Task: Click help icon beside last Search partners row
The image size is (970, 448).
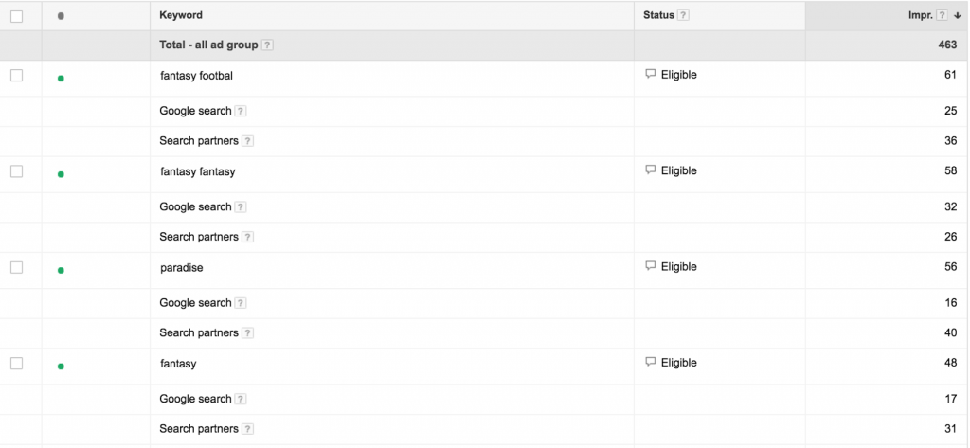Action: click(247, 429)
